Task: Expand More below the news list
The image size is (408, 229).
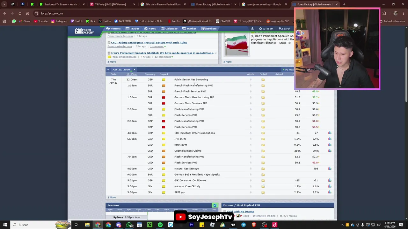Action: (x=112, y=62)
